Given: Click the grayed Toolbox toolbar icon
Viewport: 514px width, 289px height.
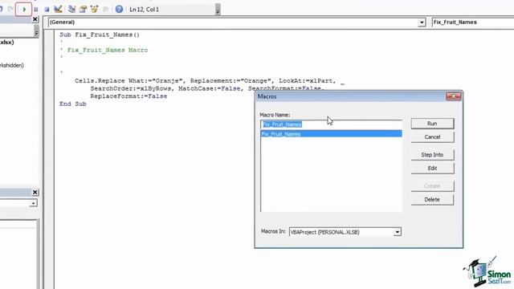Looking at the screenshot, I should pos(105,9).
